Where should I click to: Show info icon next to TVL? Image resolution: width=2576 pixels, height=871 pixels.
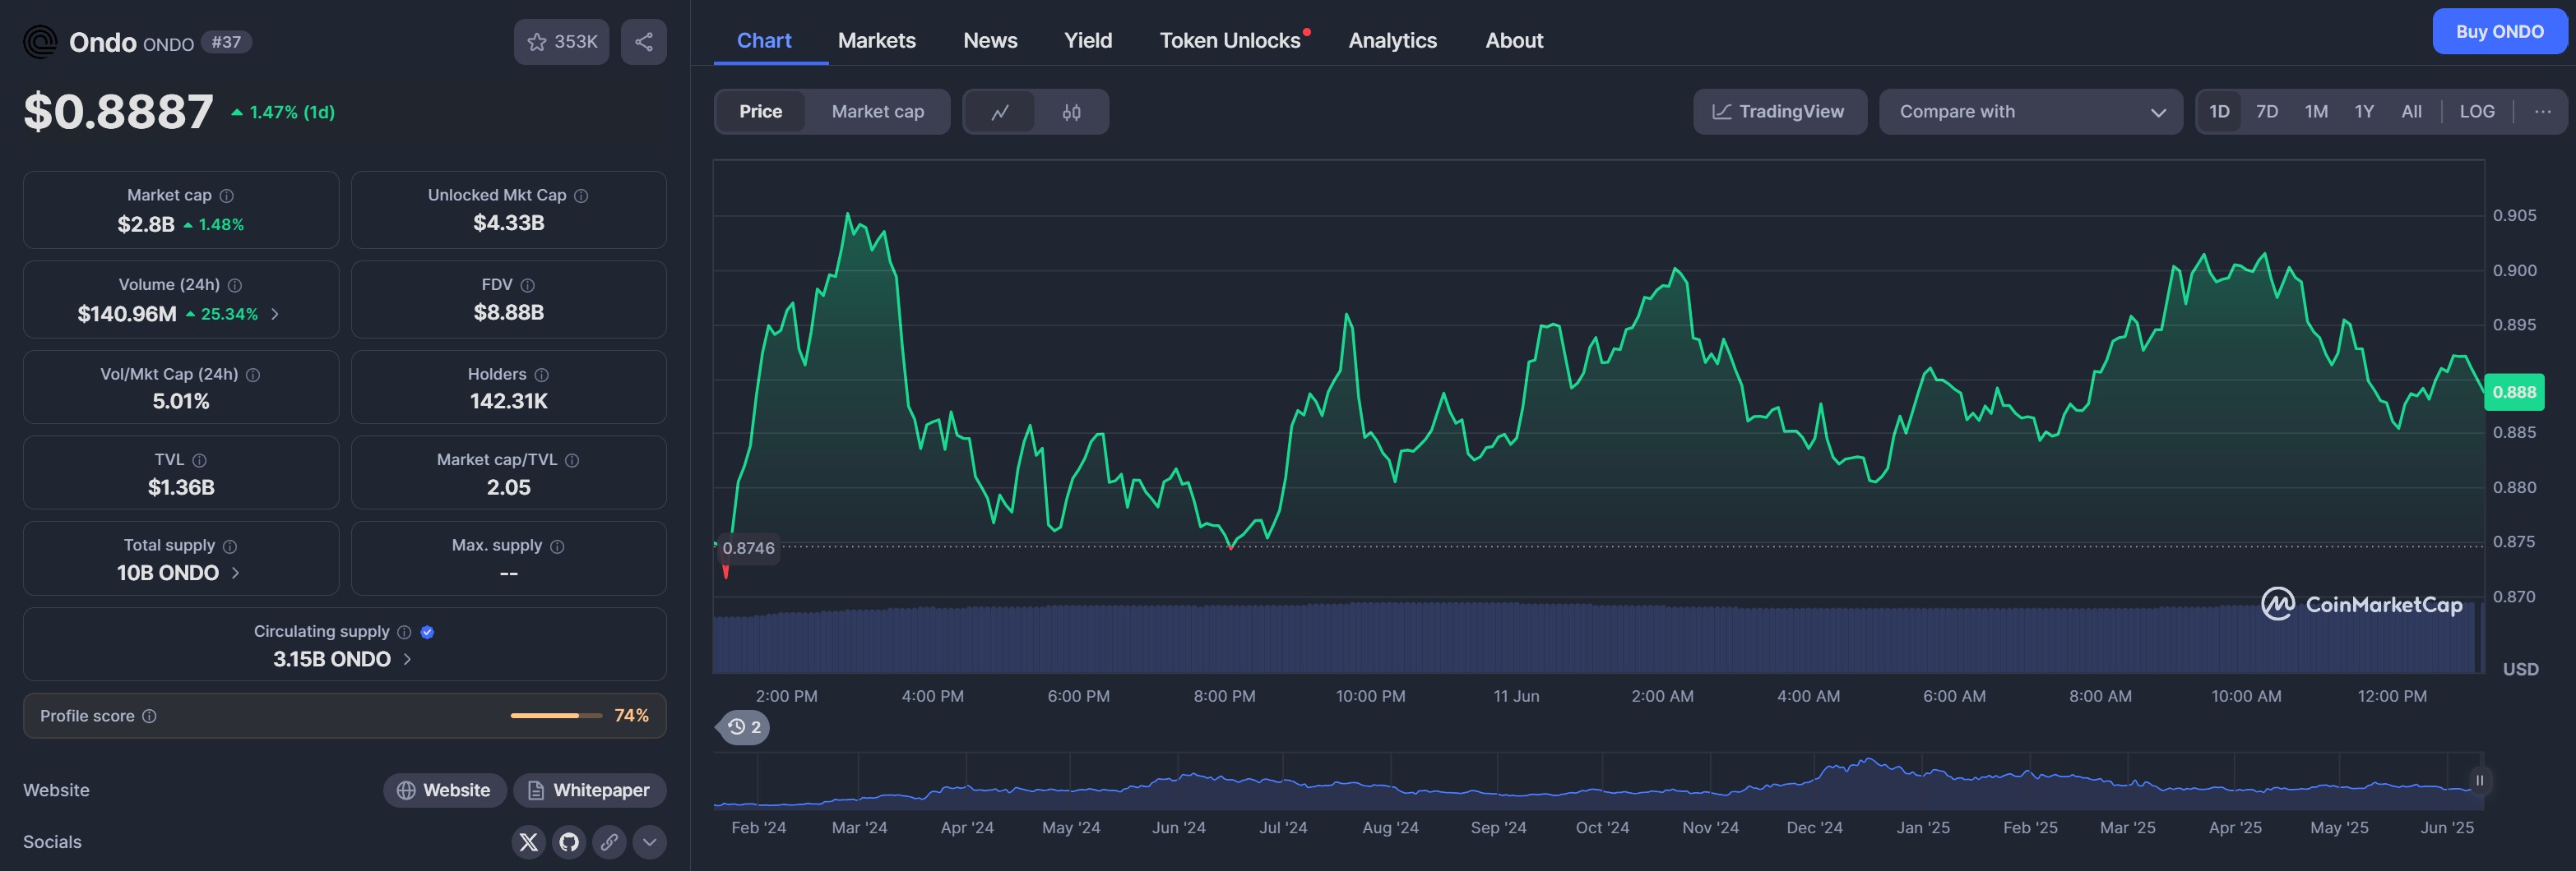[199, 460]
